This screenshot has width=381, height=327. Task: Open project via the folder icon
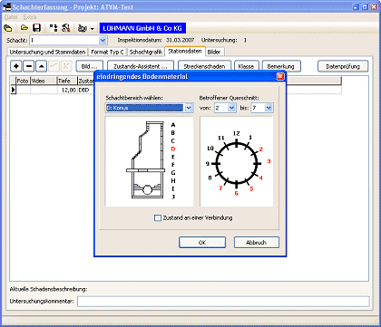(24, 28)
